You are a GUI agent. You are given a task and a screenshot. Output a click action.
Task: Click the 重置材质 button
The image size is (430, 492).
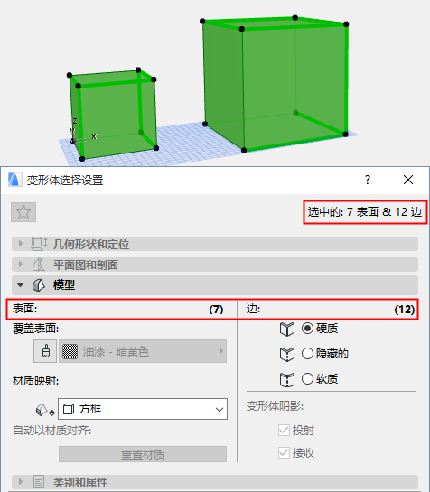point(143,454)
